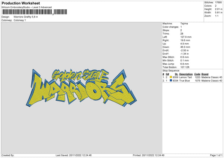Click the design name 'Warriors Grafity 5,8 in'
The height and width of the screenshot is (158, 224).
(26, 17)
